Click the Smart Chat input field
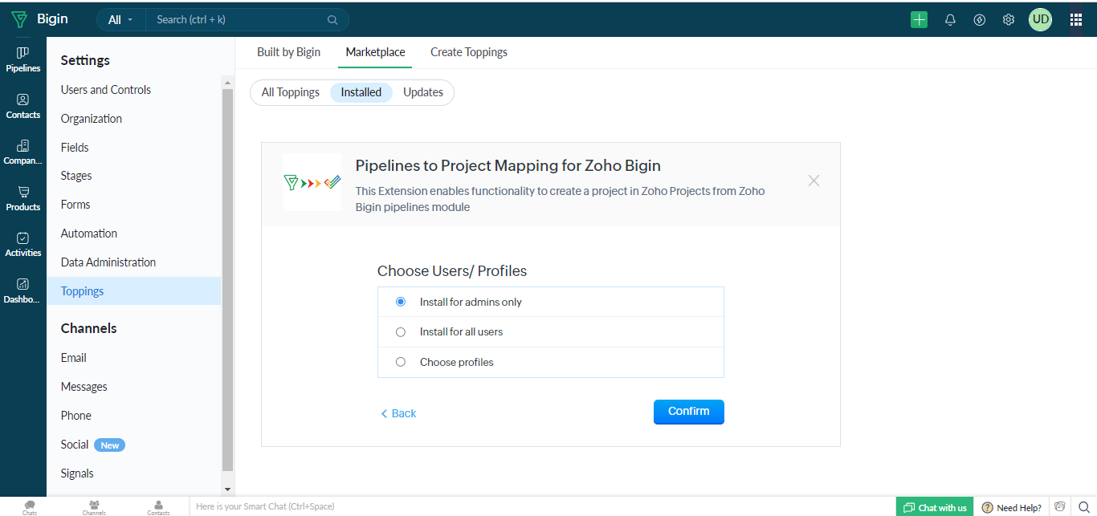 pyautogui.click(x=542, y=507)
